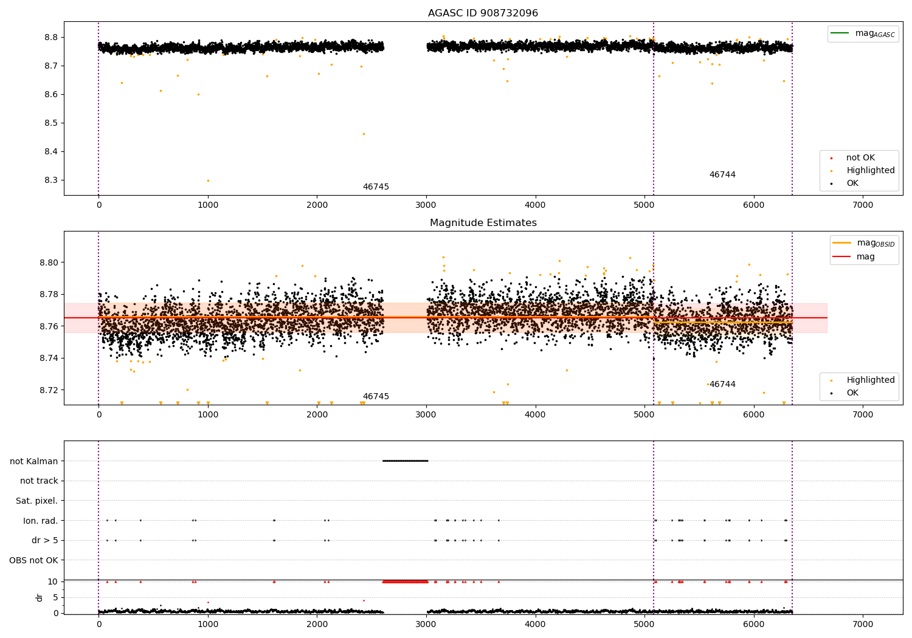Click the red dr=10 band in bottom plot
Screen dimensions: 912x638
[x=406, y=582]
